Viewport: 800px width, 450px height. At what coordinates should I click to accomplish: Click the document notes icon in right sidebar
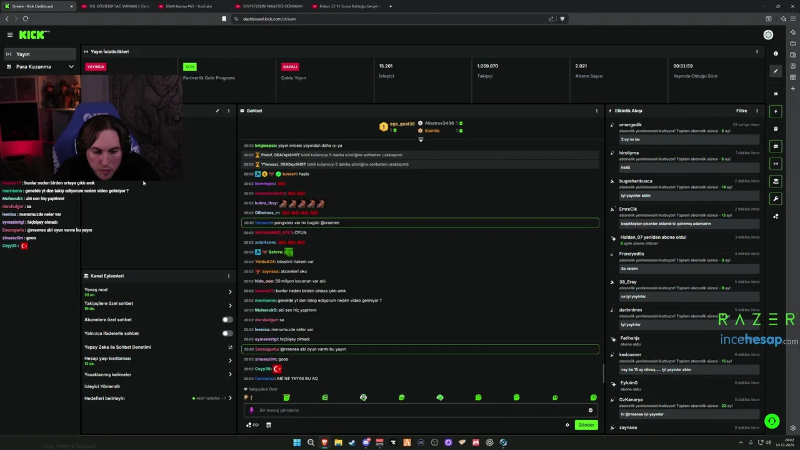(776, 129)
